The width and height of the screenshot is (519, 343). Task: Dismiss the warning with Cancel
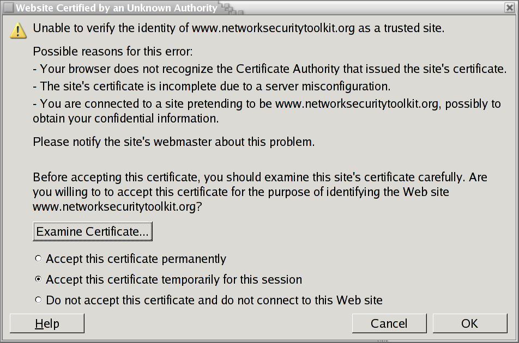coord(389,323)
